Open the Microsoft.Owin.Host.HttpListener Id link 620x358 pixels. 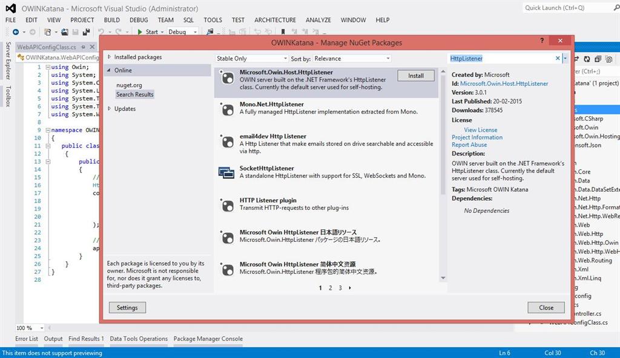tap(504, 83)
